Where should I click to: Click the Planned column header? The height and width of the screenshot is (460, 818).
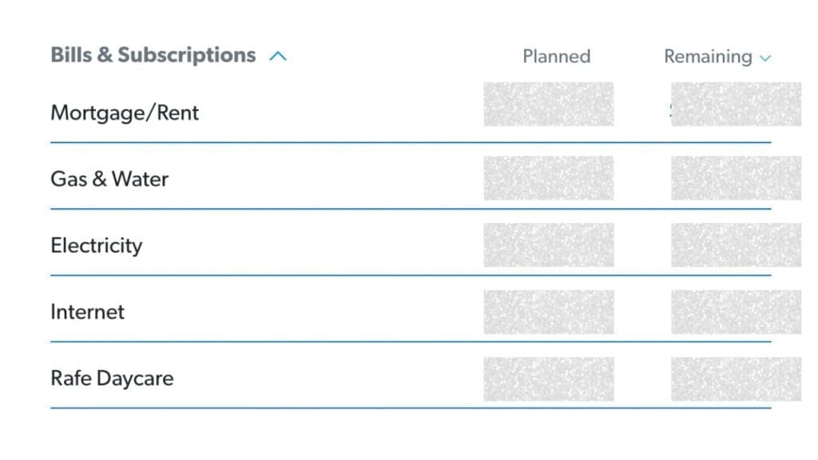pyautogui.click(x=556, y=57)
